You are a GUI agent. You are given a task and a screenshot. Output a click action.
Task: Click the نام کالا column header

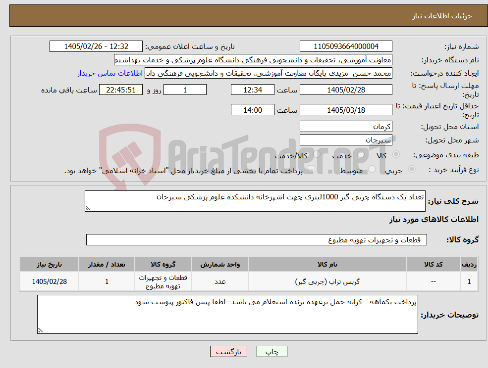click(x=327, y=264)
